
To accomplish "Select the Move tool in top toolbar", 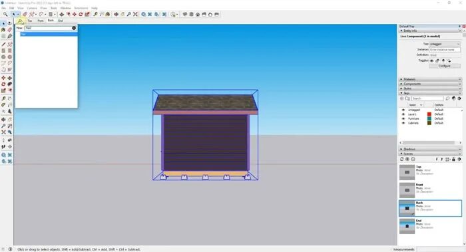I will pyautogui.click(x=75, y=14).
